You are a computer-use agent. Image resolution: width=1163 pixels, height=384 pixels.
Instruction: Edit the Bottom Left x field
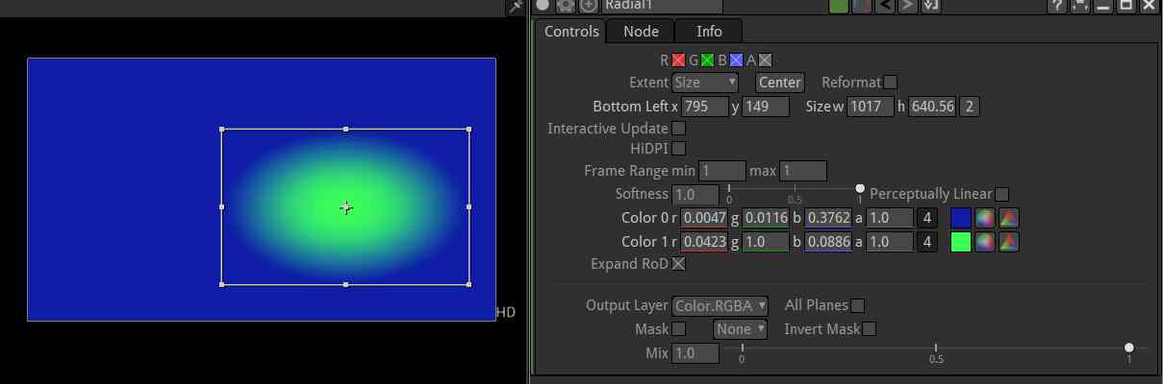click(704, 107)
